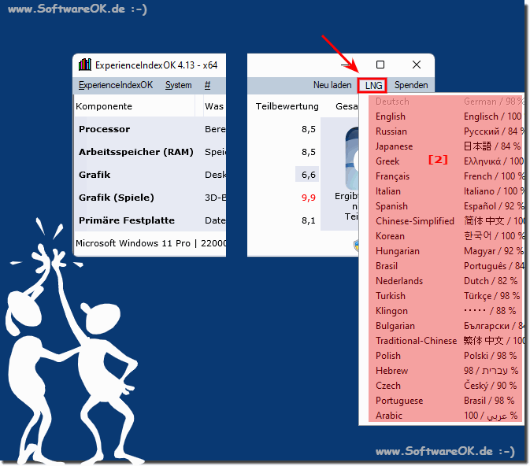This screenshot has height=466, width=530.
Task: Click the red 9,9 score
Action: pos(308,198)
